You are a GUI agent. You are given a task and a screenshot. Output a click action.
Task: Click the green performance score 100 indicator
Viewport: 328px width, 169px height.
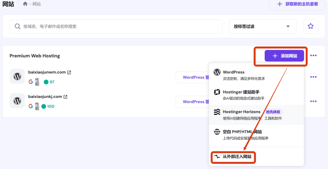click(x=49, y=106)
